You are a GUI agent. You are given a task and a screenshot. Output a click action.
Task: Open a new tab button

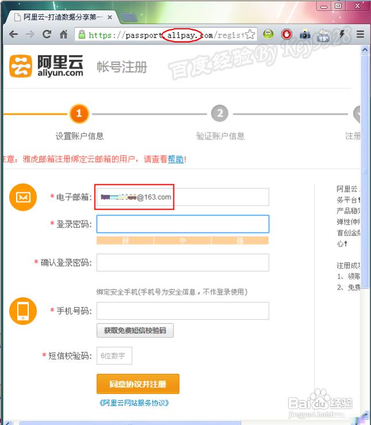(x=128, y=17)
